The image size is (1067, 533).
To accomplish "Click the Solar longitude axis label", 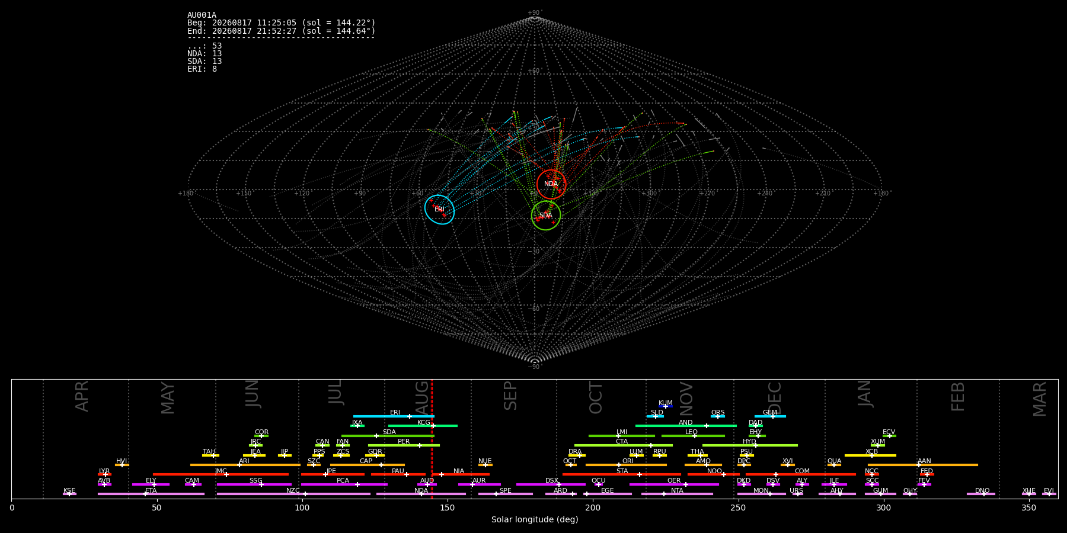I will coord(535,519).
